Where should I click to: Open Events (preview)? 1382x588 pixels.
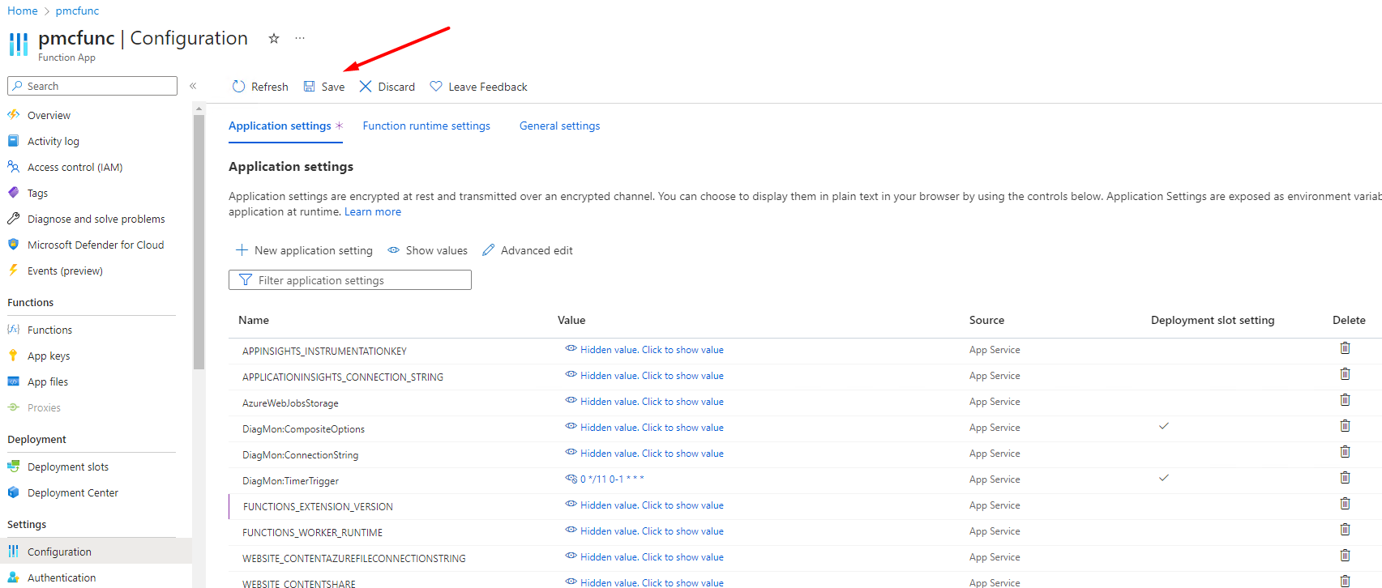tap(65, 271)
